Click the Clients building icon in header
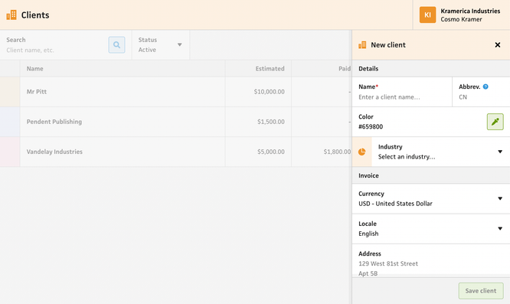 tap(11, 15)
